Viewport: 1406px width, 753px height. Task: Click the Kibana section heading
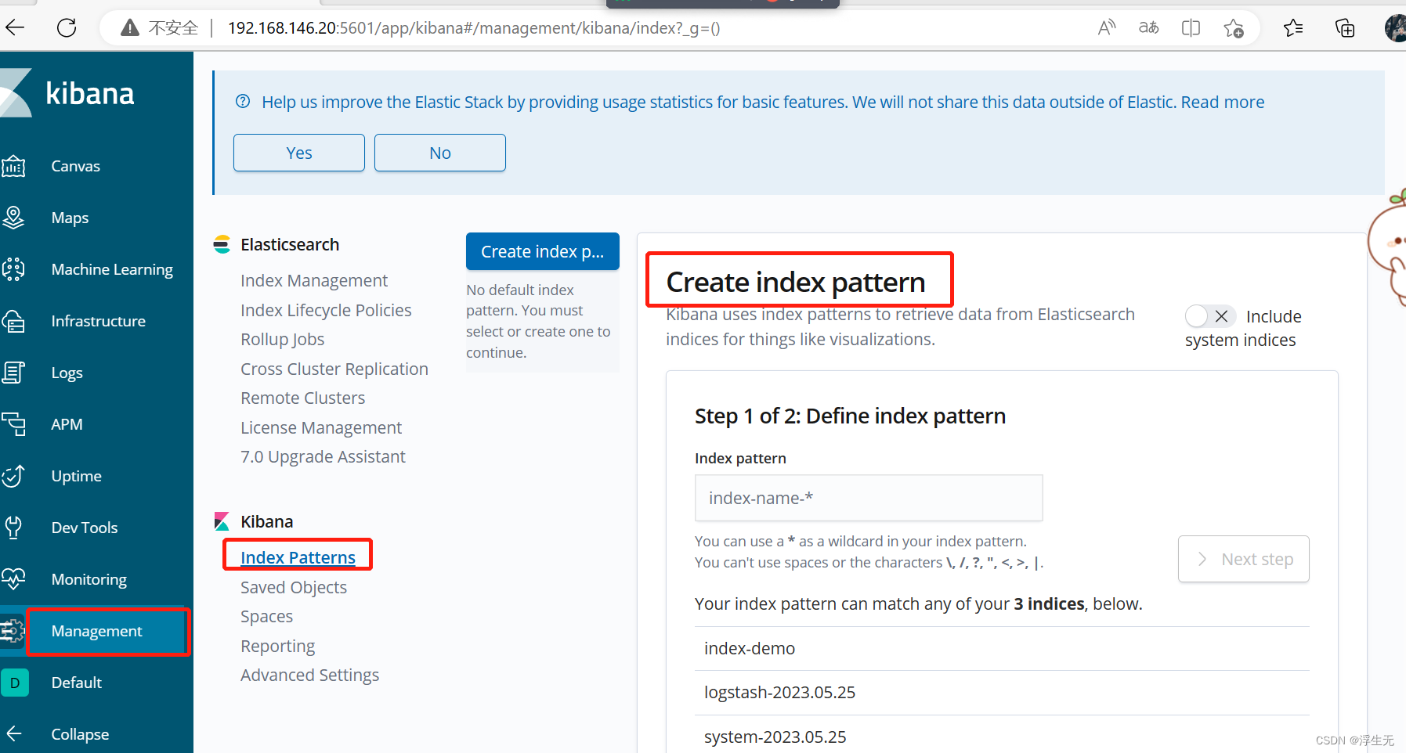(267, 521)
